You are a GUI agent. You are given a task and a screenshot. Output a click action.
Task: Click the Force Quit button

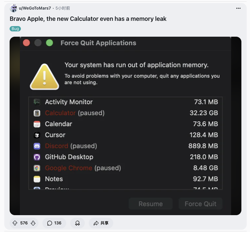point(200,204)
